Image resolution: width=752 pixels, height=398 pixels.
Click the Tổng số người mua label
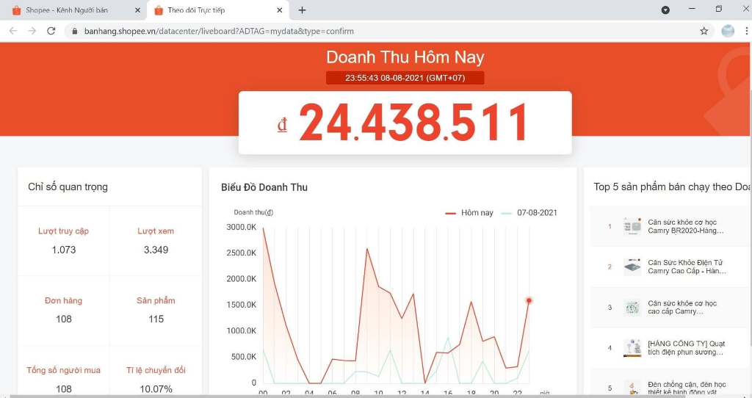click(x=63, y=370)
